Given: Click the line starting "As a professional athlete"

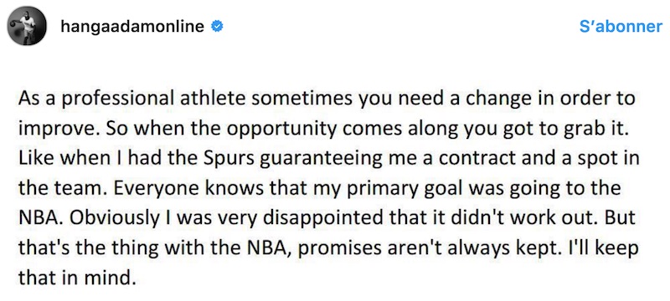Looking at the screenshot, I should click(x=327, y=99).
